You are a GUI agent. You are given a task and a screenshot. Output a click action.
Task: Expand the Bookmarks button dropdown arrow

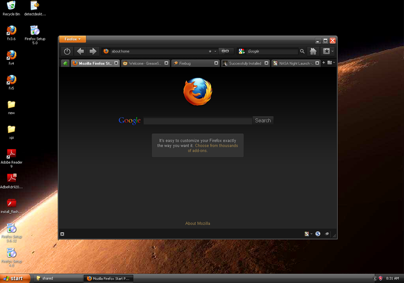point(332,51)
